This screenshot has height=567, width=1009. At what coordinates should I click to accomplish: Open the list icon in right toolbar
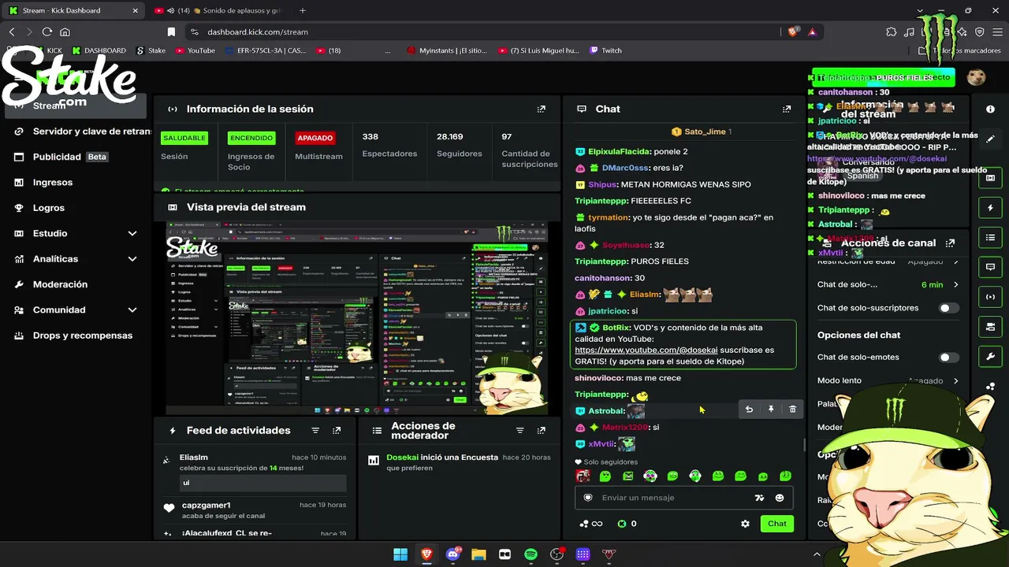click(x=991, y=237)
